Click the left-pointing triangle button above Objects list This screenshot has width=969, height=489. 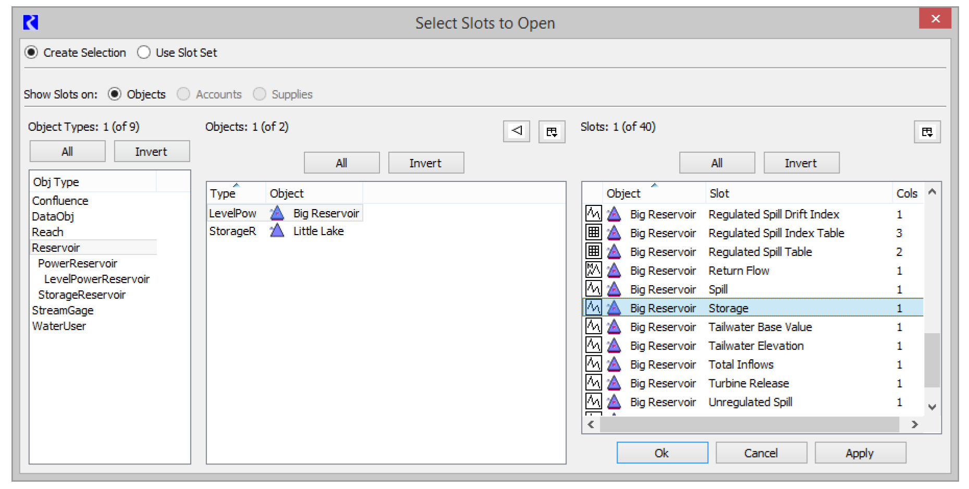516,131
